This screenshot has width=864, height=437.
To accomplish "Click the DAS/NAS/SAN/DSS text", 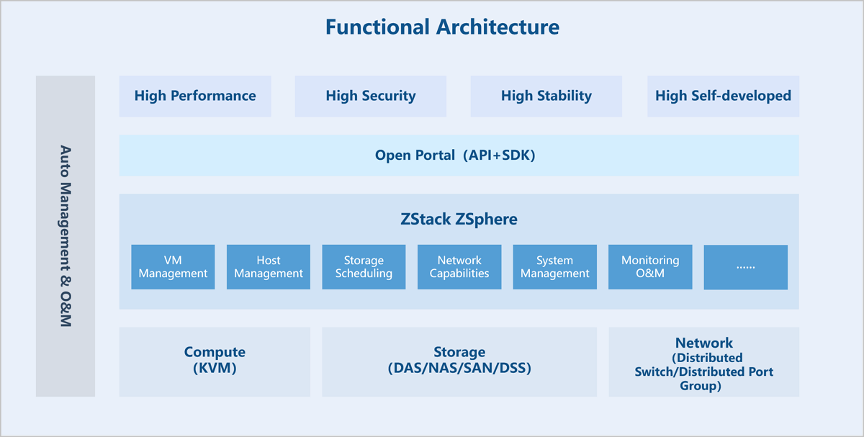I will (x=459, y=369).
